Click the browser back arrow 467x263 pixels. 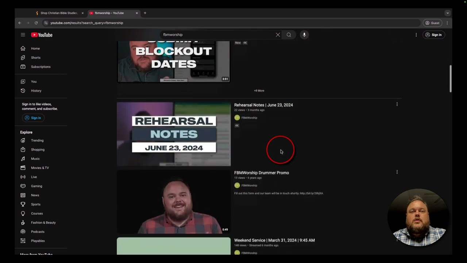point(20,23)
